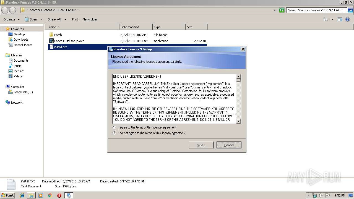
Task: Click the Open toolbar button
Action: [x=31, y=19]
